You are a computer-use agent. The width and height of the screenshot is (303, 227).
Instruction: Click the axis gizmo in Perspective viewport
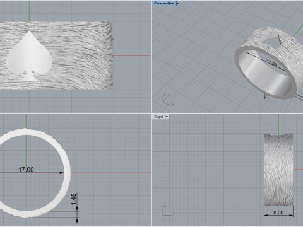coord(168,100)
